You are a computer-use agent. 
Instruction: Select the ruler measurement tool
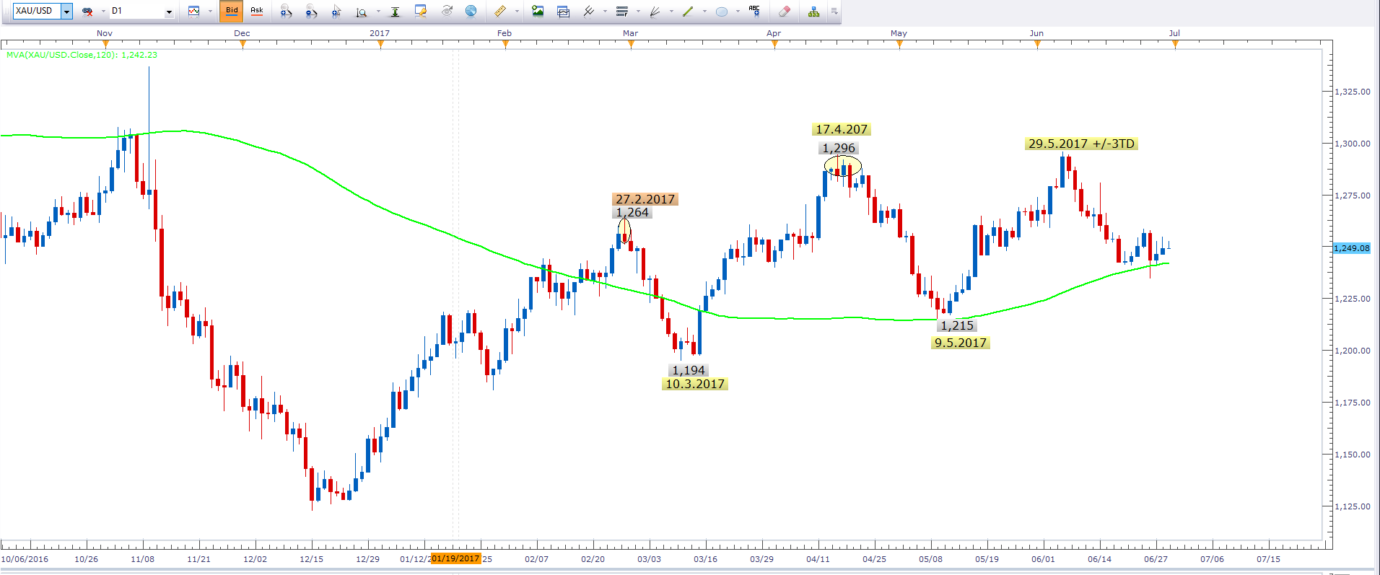499,12
